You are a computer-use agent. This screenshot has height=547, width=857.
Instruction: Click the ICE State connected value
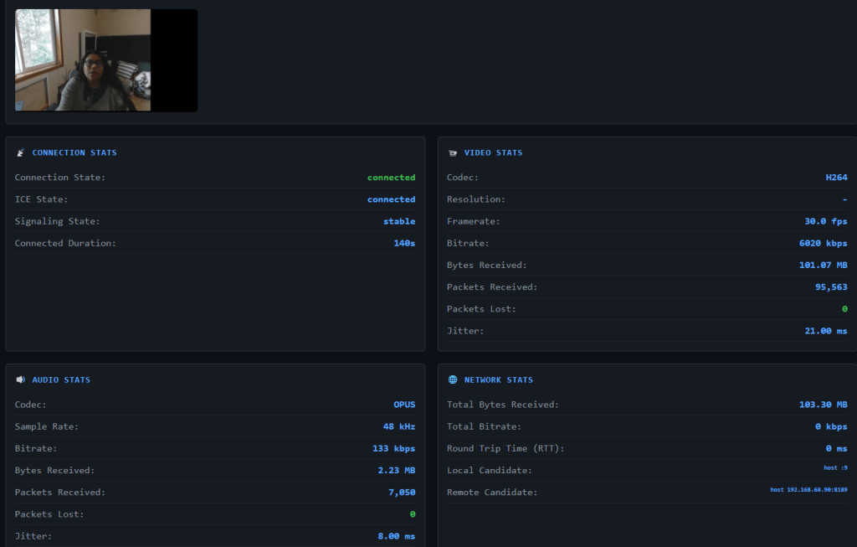[x=391, y=199]
